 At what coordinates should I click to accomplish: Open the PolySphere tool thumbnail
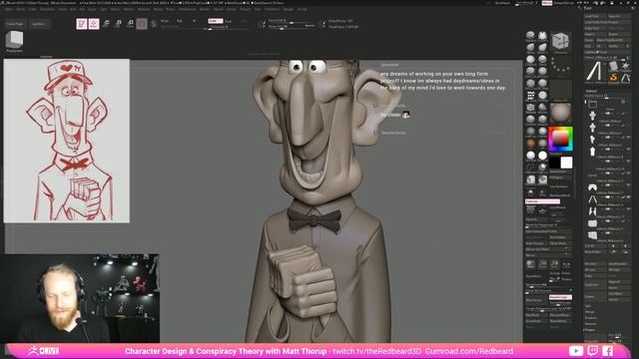tap(14, 42)
